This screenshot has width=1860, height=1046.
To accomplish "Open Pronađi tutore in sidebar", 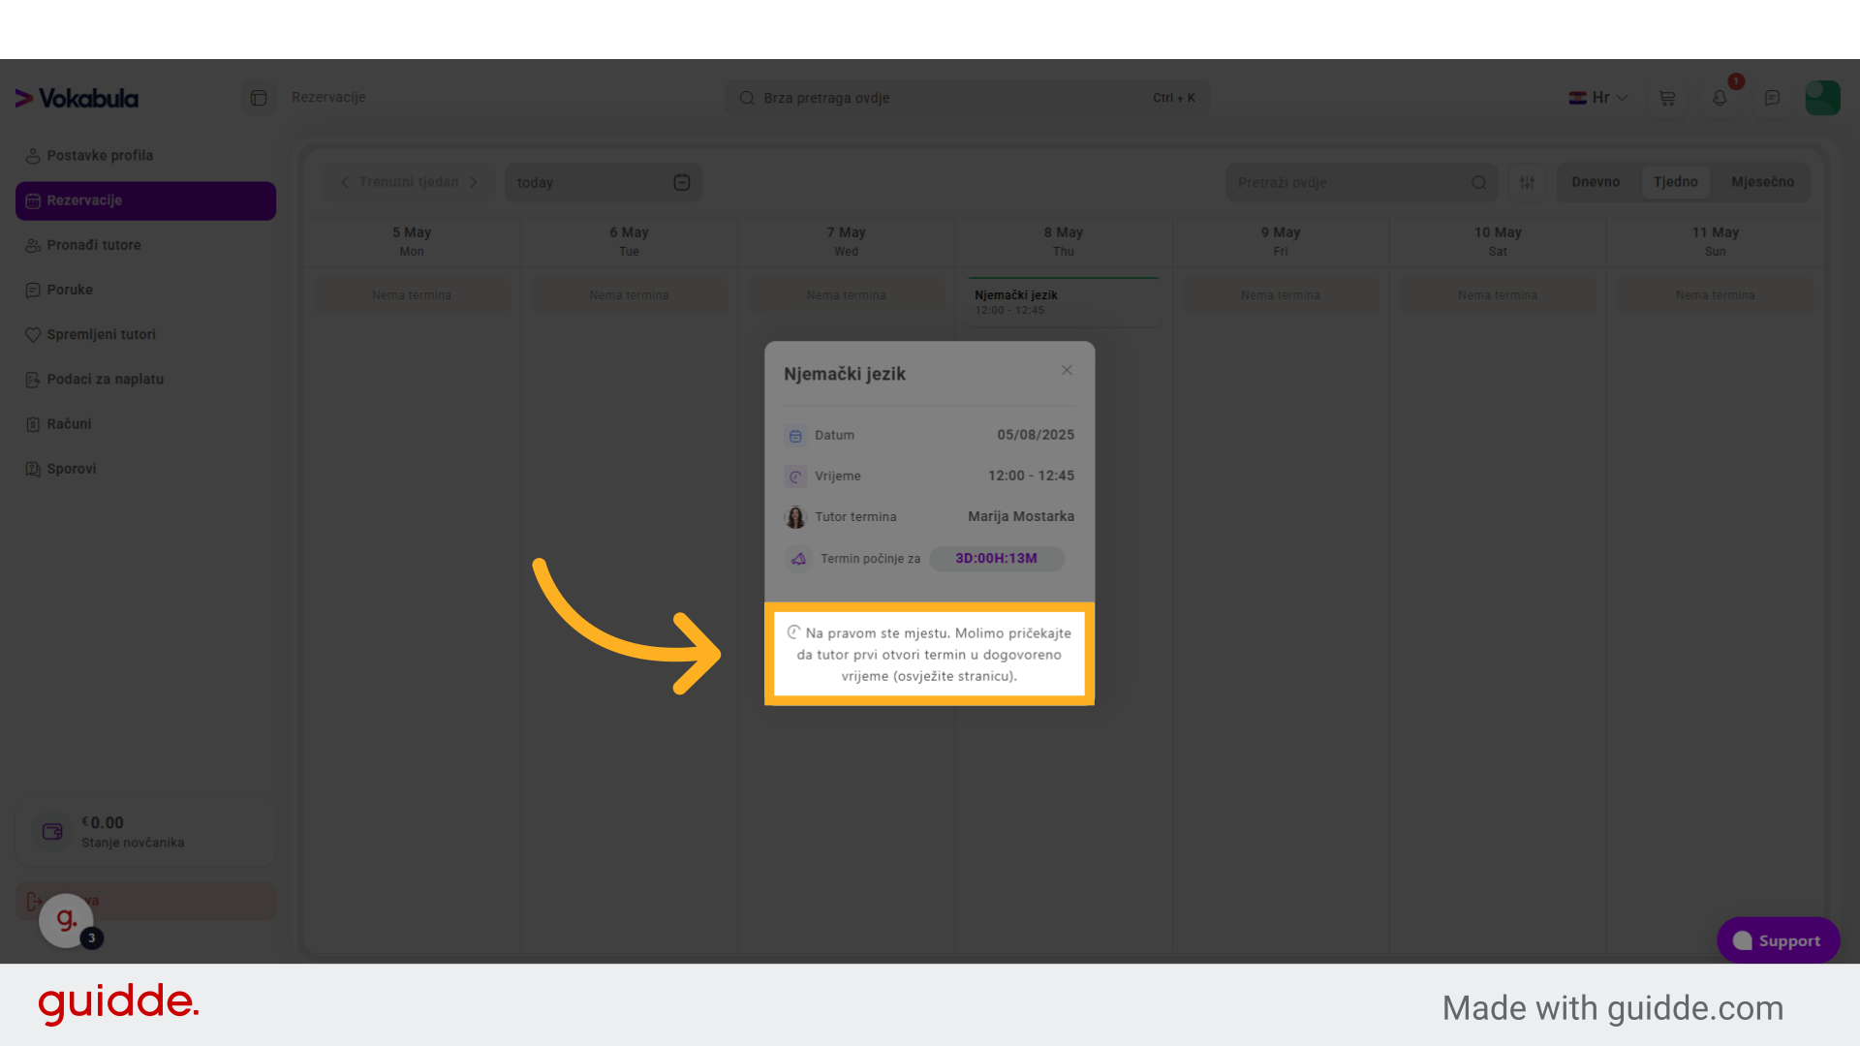I will (x=145, y=245).
